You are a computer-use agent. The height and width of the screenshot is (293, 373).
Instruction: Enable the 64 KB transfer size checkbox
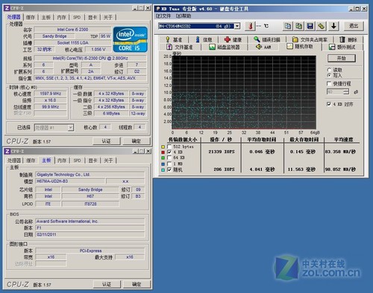tap(169, 158)
